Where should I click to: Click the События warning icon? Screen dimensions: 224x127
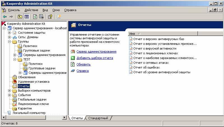[15, 95]
